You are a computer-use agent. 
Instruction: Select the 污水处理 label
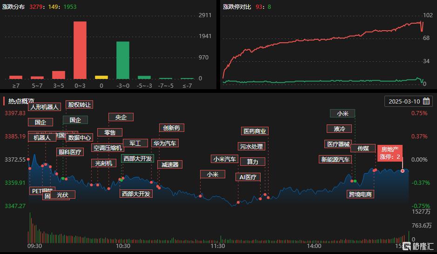[251, 146]
